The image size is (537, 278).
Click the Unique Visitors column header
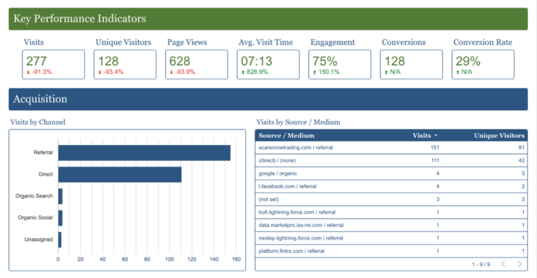tap(499, 135)
